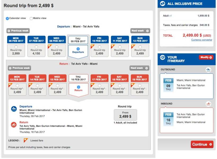Select Matrix view radio button
Viewport: 217px width, 159px height.
click(x=31, y=18)
